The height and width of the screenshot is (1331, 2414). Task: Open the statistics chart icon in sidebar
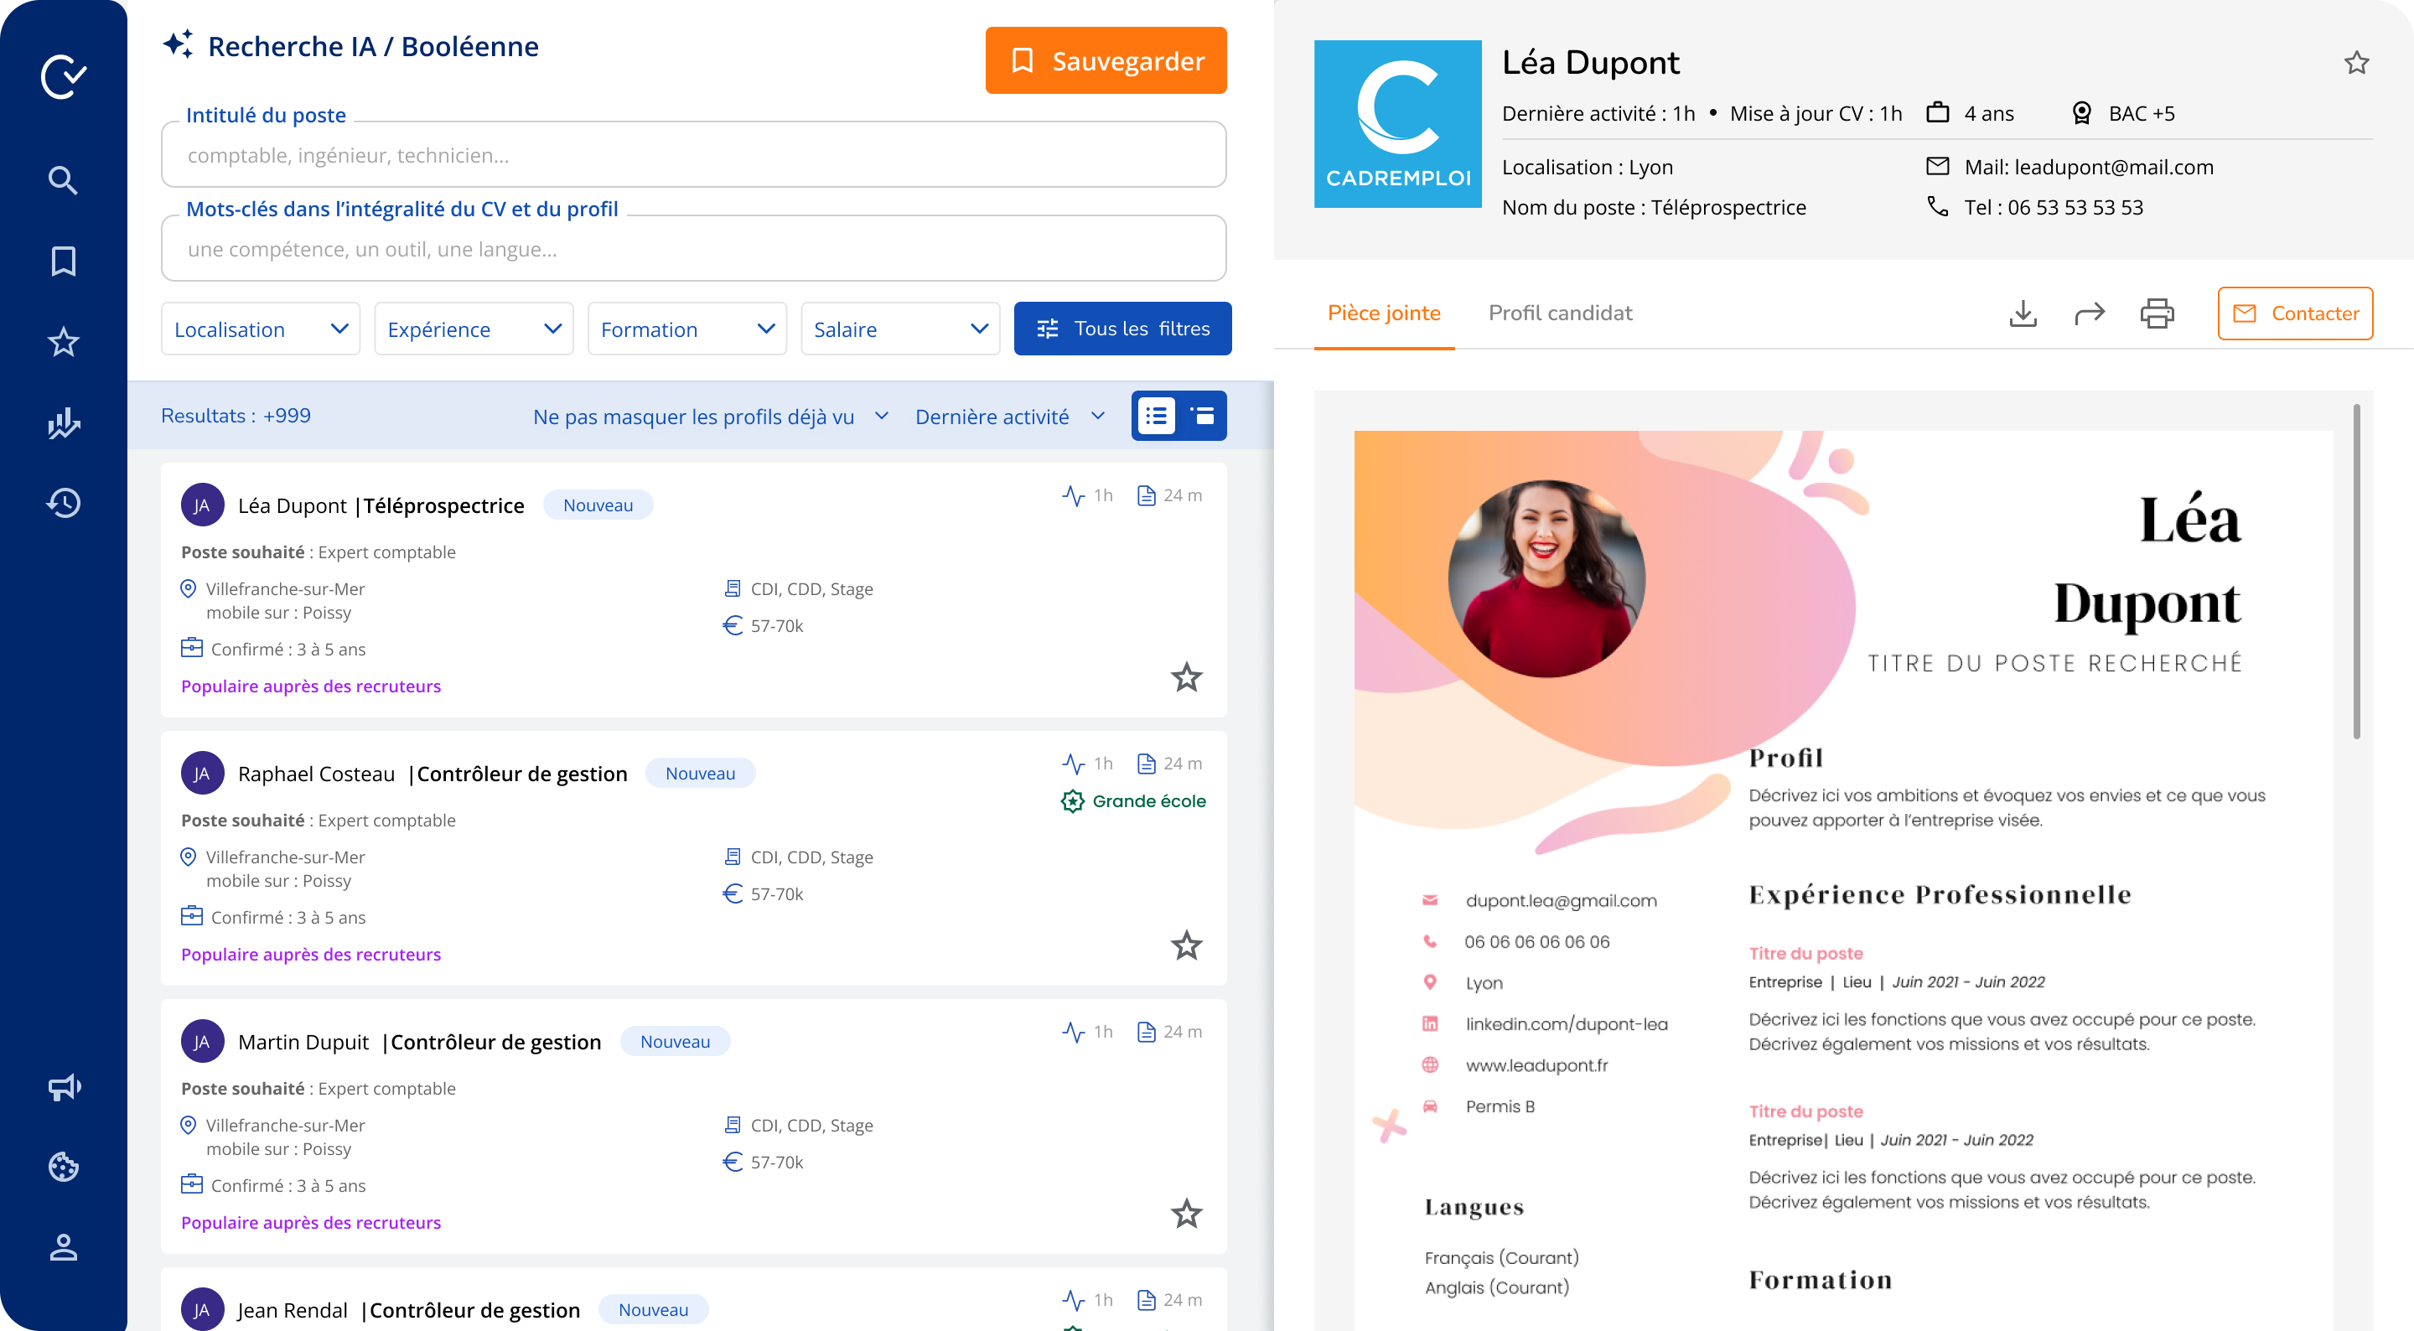(63, 423)
